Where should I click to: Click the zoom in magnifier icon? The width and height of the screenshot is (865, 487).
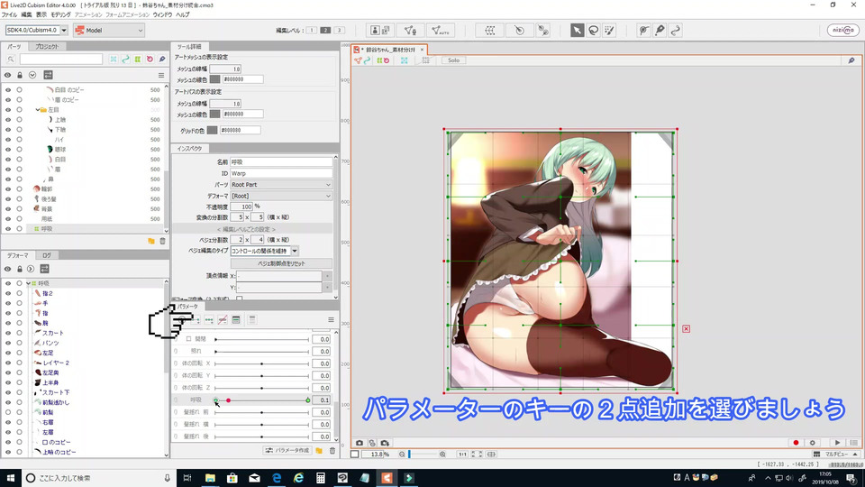442,455
